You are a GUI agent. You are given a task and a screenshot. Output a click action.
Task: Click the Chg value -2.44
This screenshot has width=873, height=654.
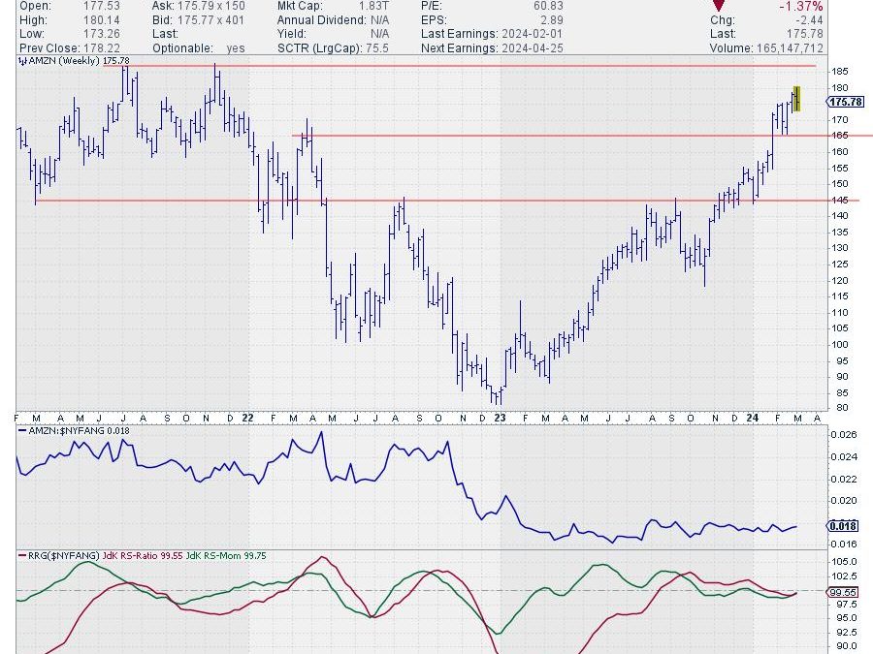(x=809, y=20)
